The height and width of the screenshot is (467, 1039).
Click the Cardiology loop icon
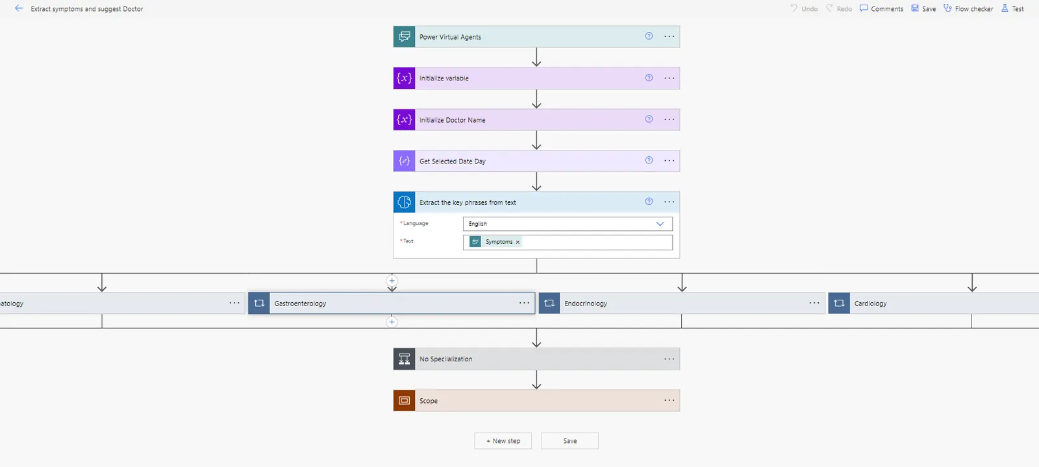[x=839, y=304]
